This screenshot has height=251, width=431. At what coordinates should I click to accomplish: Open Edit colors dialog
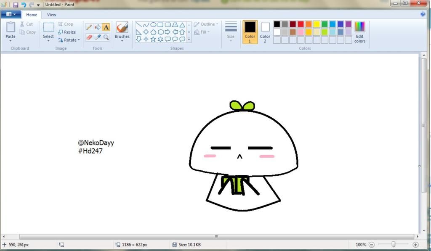tap(360, 32)
